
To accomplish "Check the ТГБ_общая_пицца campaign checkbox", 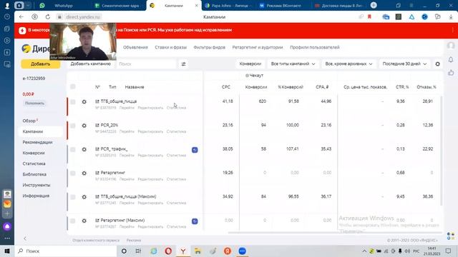I will click(73, 101).
